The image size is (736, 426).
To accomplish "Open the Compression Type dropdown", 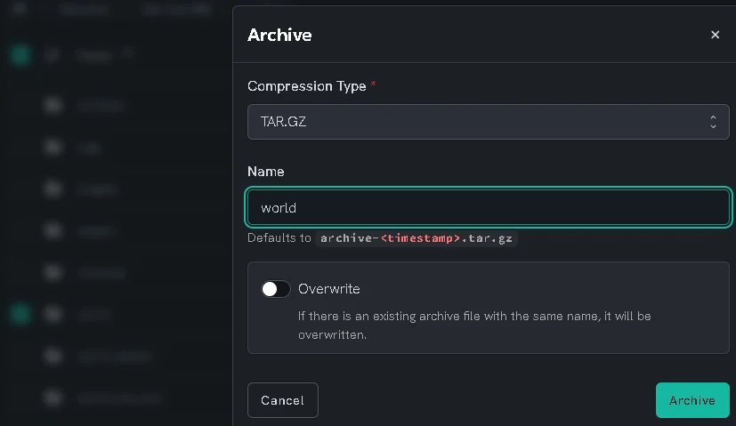I will pos(489,122).
